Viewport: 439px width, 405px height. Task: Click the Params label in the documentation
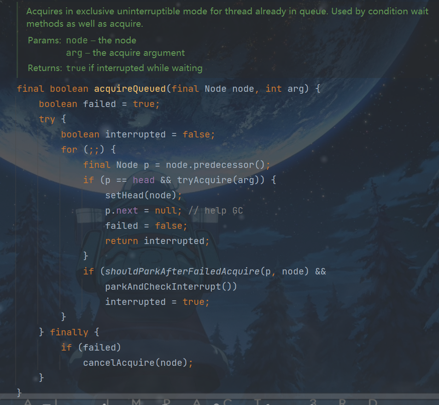coord(44,41)
